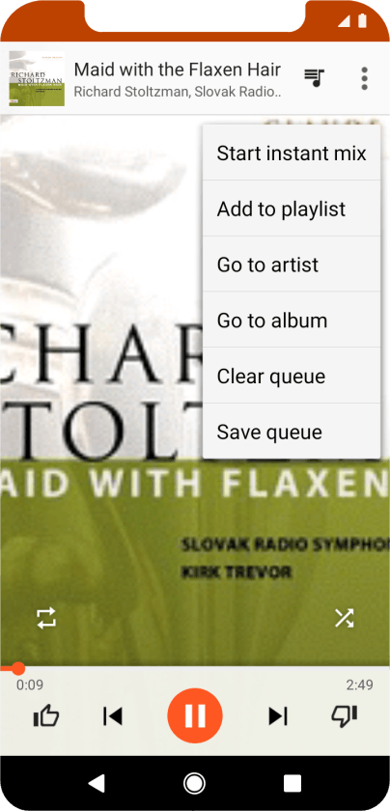Tap the small album art thumbnail

[37, 78]
